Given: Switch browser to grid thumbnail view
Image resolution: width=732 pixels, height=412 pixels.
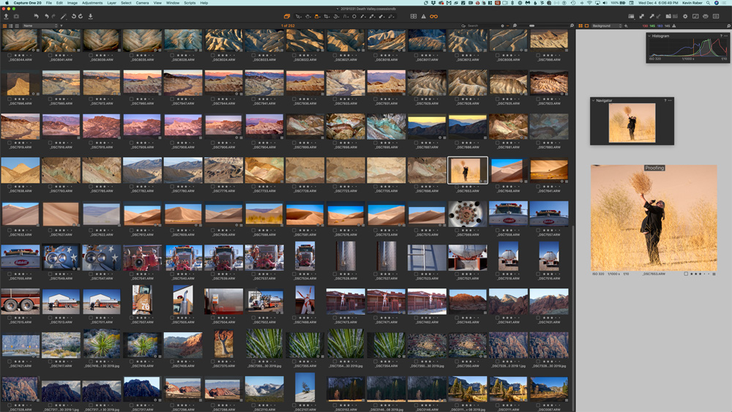Looking at the screenshot, I should (5, 26).
